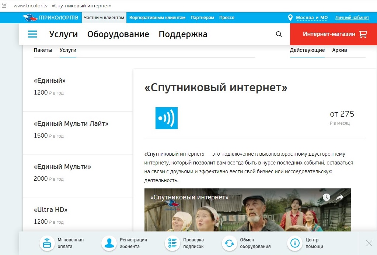Go to the Интернет-магазин button

click(334, 34)
